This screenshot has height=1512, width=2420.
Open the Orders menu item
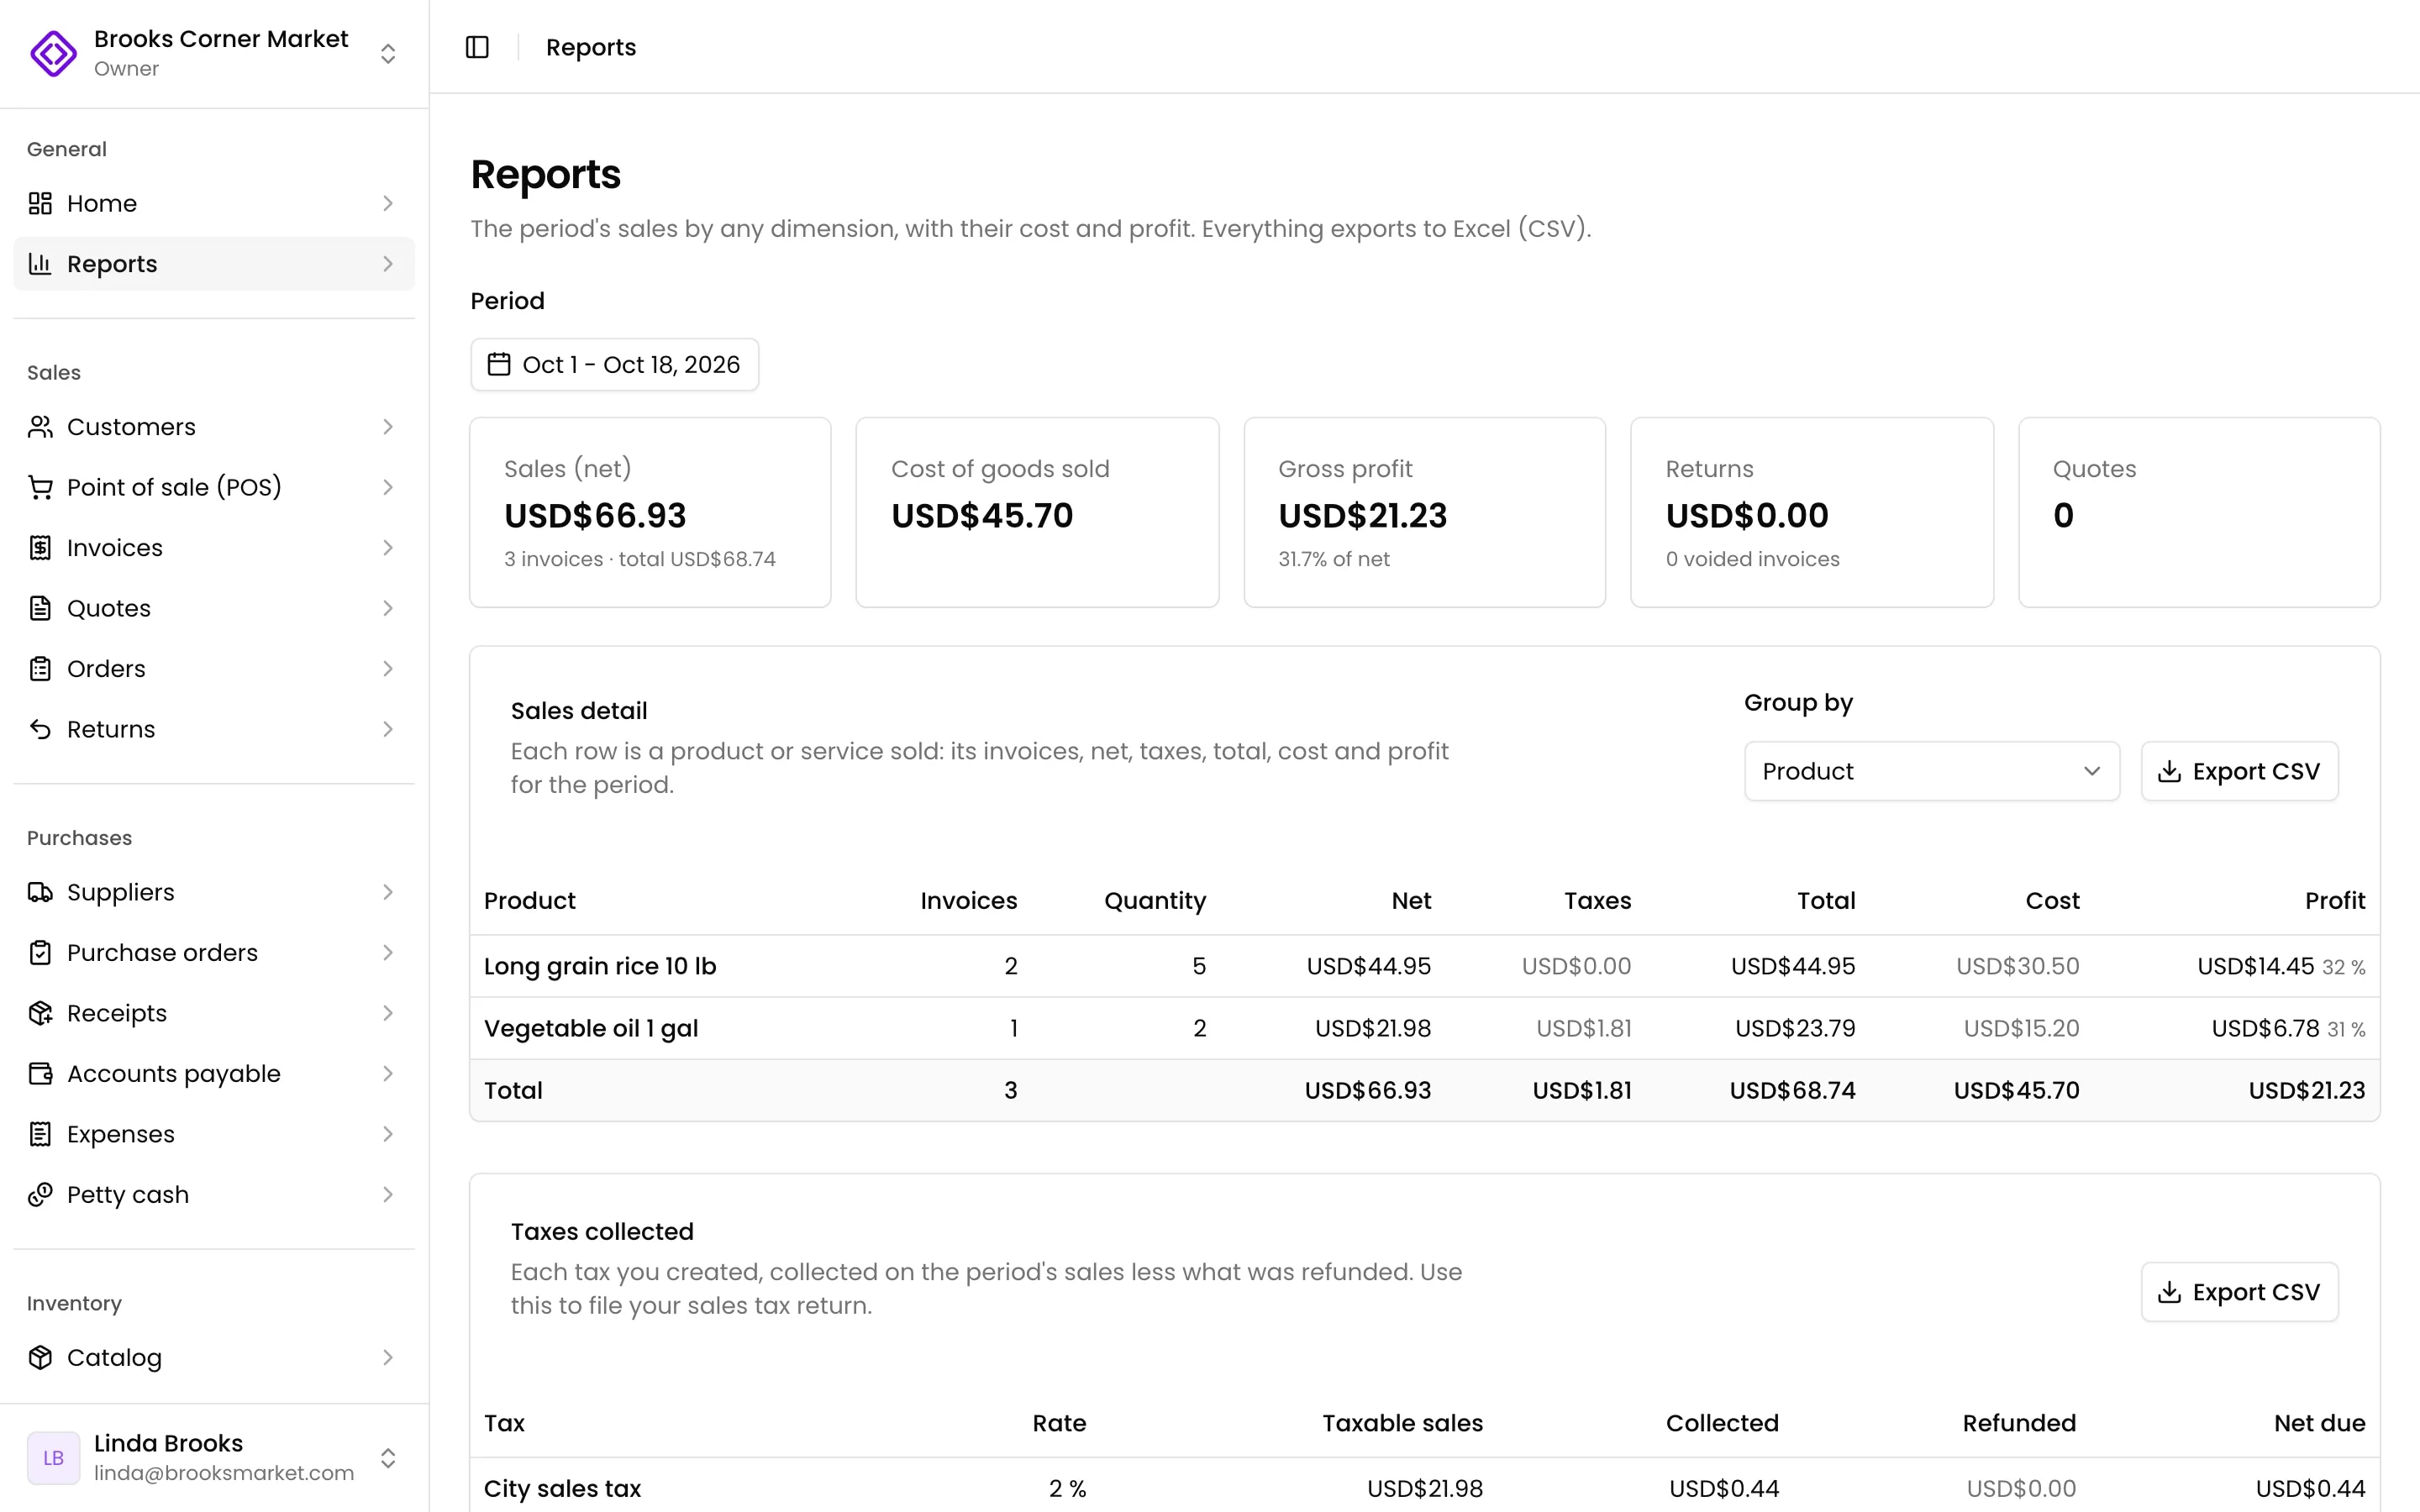pos(214,669)
